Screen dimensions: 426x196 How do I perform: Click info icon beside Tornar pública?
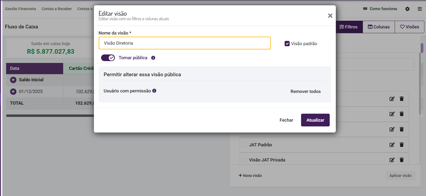tap(153, 58)
